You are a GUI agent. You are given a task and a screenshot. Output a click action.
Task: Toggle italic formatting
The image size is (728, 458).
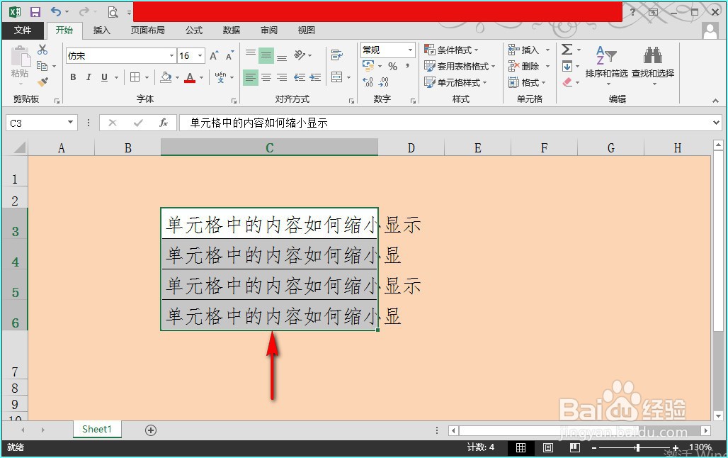pyautogui.click(x=88, y=77)
